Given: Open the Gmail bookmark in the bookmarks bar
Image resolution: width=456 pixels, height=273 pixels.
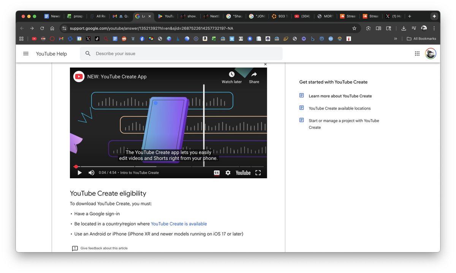Looking at the screenshot, I should tap(61, 39).
